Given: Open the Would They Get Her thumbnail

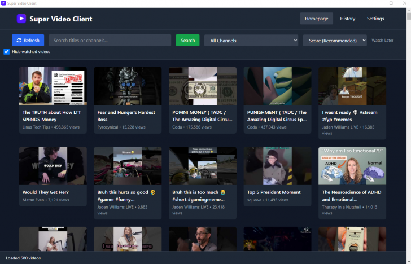Looking at the screenshot, I should point(53,166).
